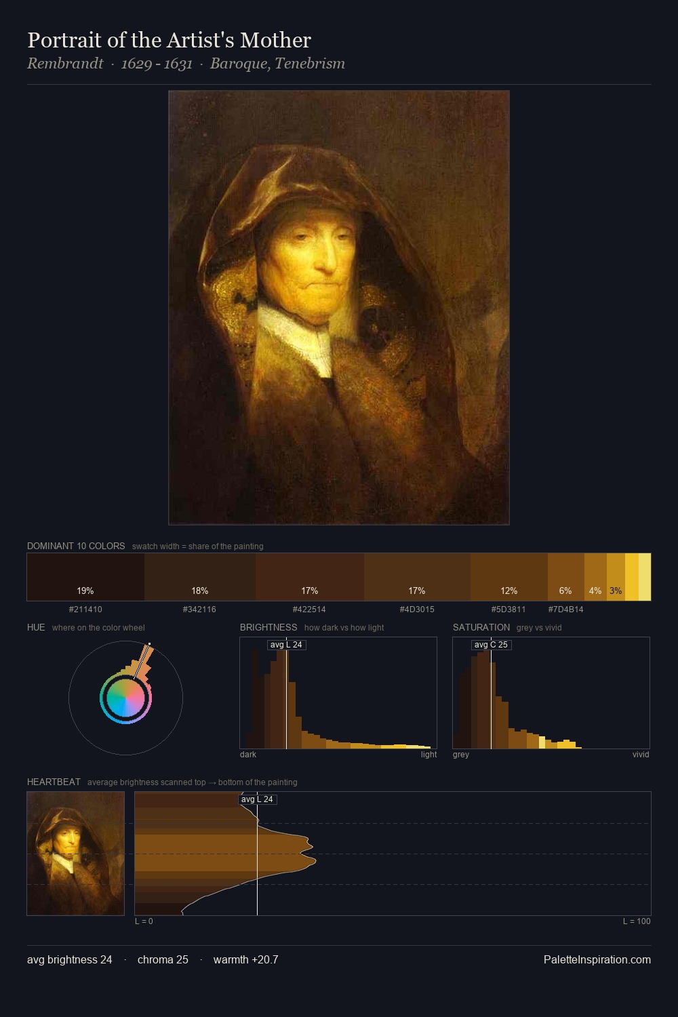Click footer stat warmth +20.7
Screen dimensions: 678x1017
(x=245, y=959)
